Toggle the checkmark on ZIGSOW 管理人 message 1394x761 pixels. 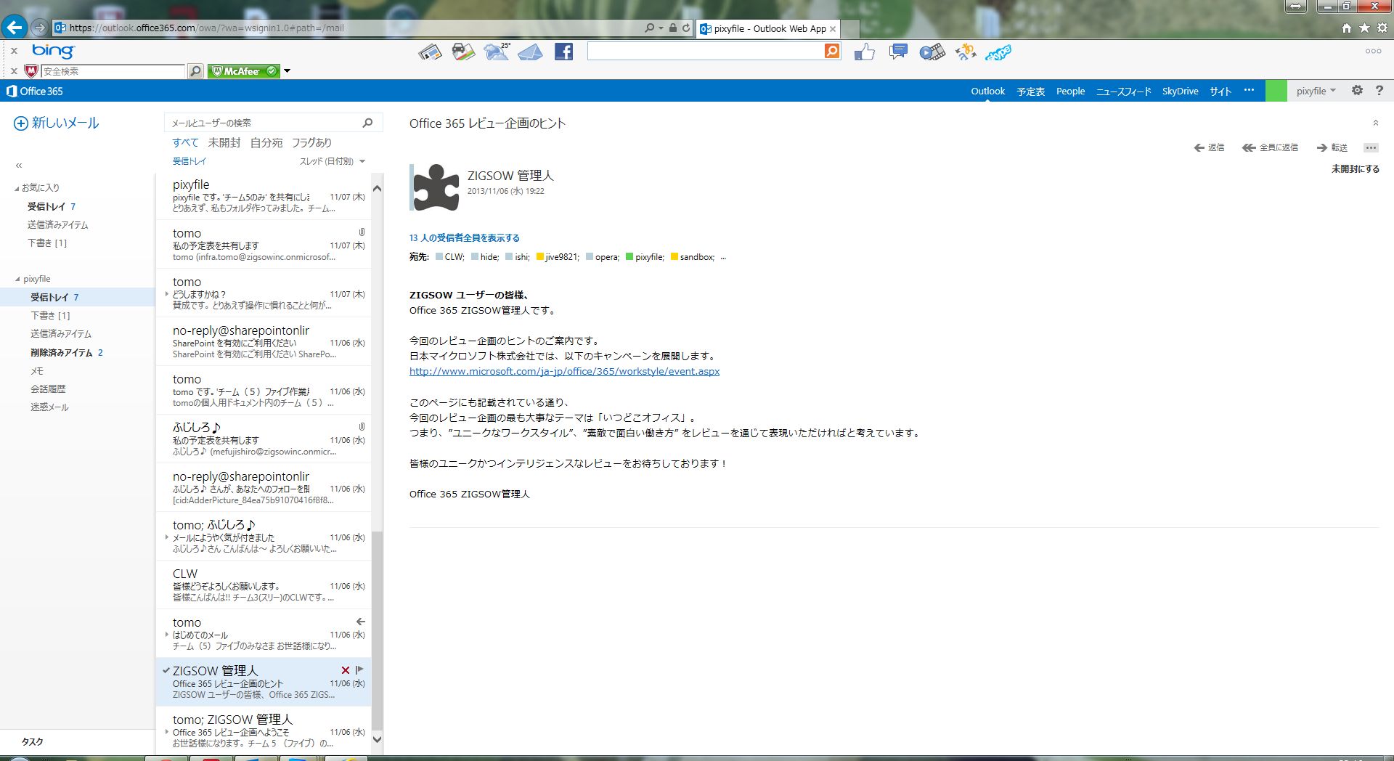(166, 670)
